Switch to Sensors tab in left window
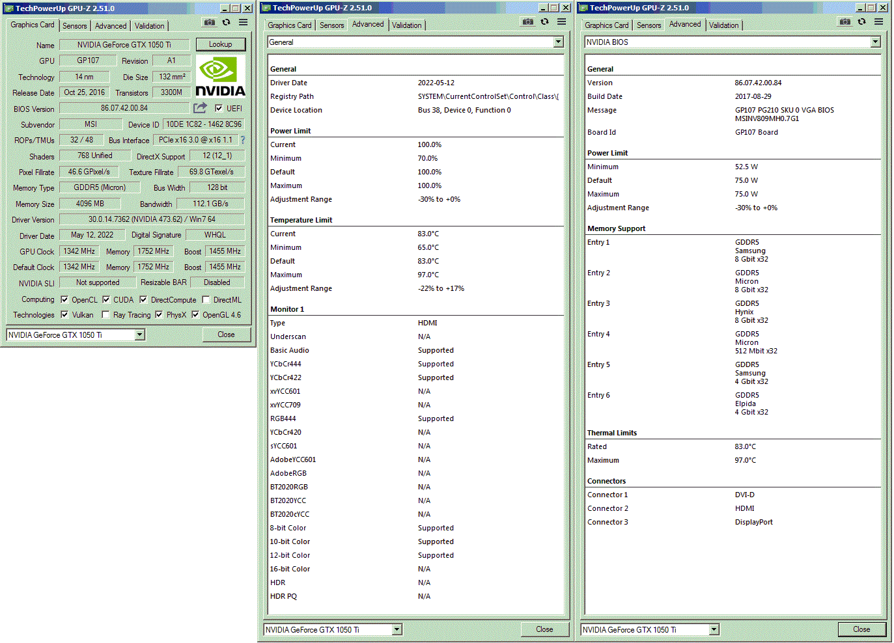 pos(74,26)
